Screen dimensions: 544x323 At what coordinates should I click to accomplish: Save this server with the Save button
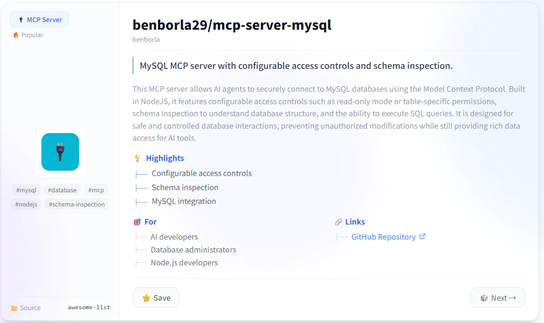coord(156,298)
